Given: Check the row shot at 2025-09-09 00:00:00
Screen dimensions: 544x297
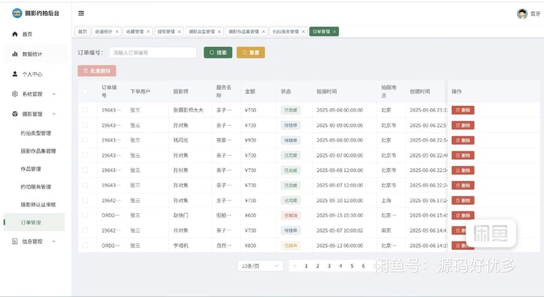Looking at the screenshot, I should (85, 125).
